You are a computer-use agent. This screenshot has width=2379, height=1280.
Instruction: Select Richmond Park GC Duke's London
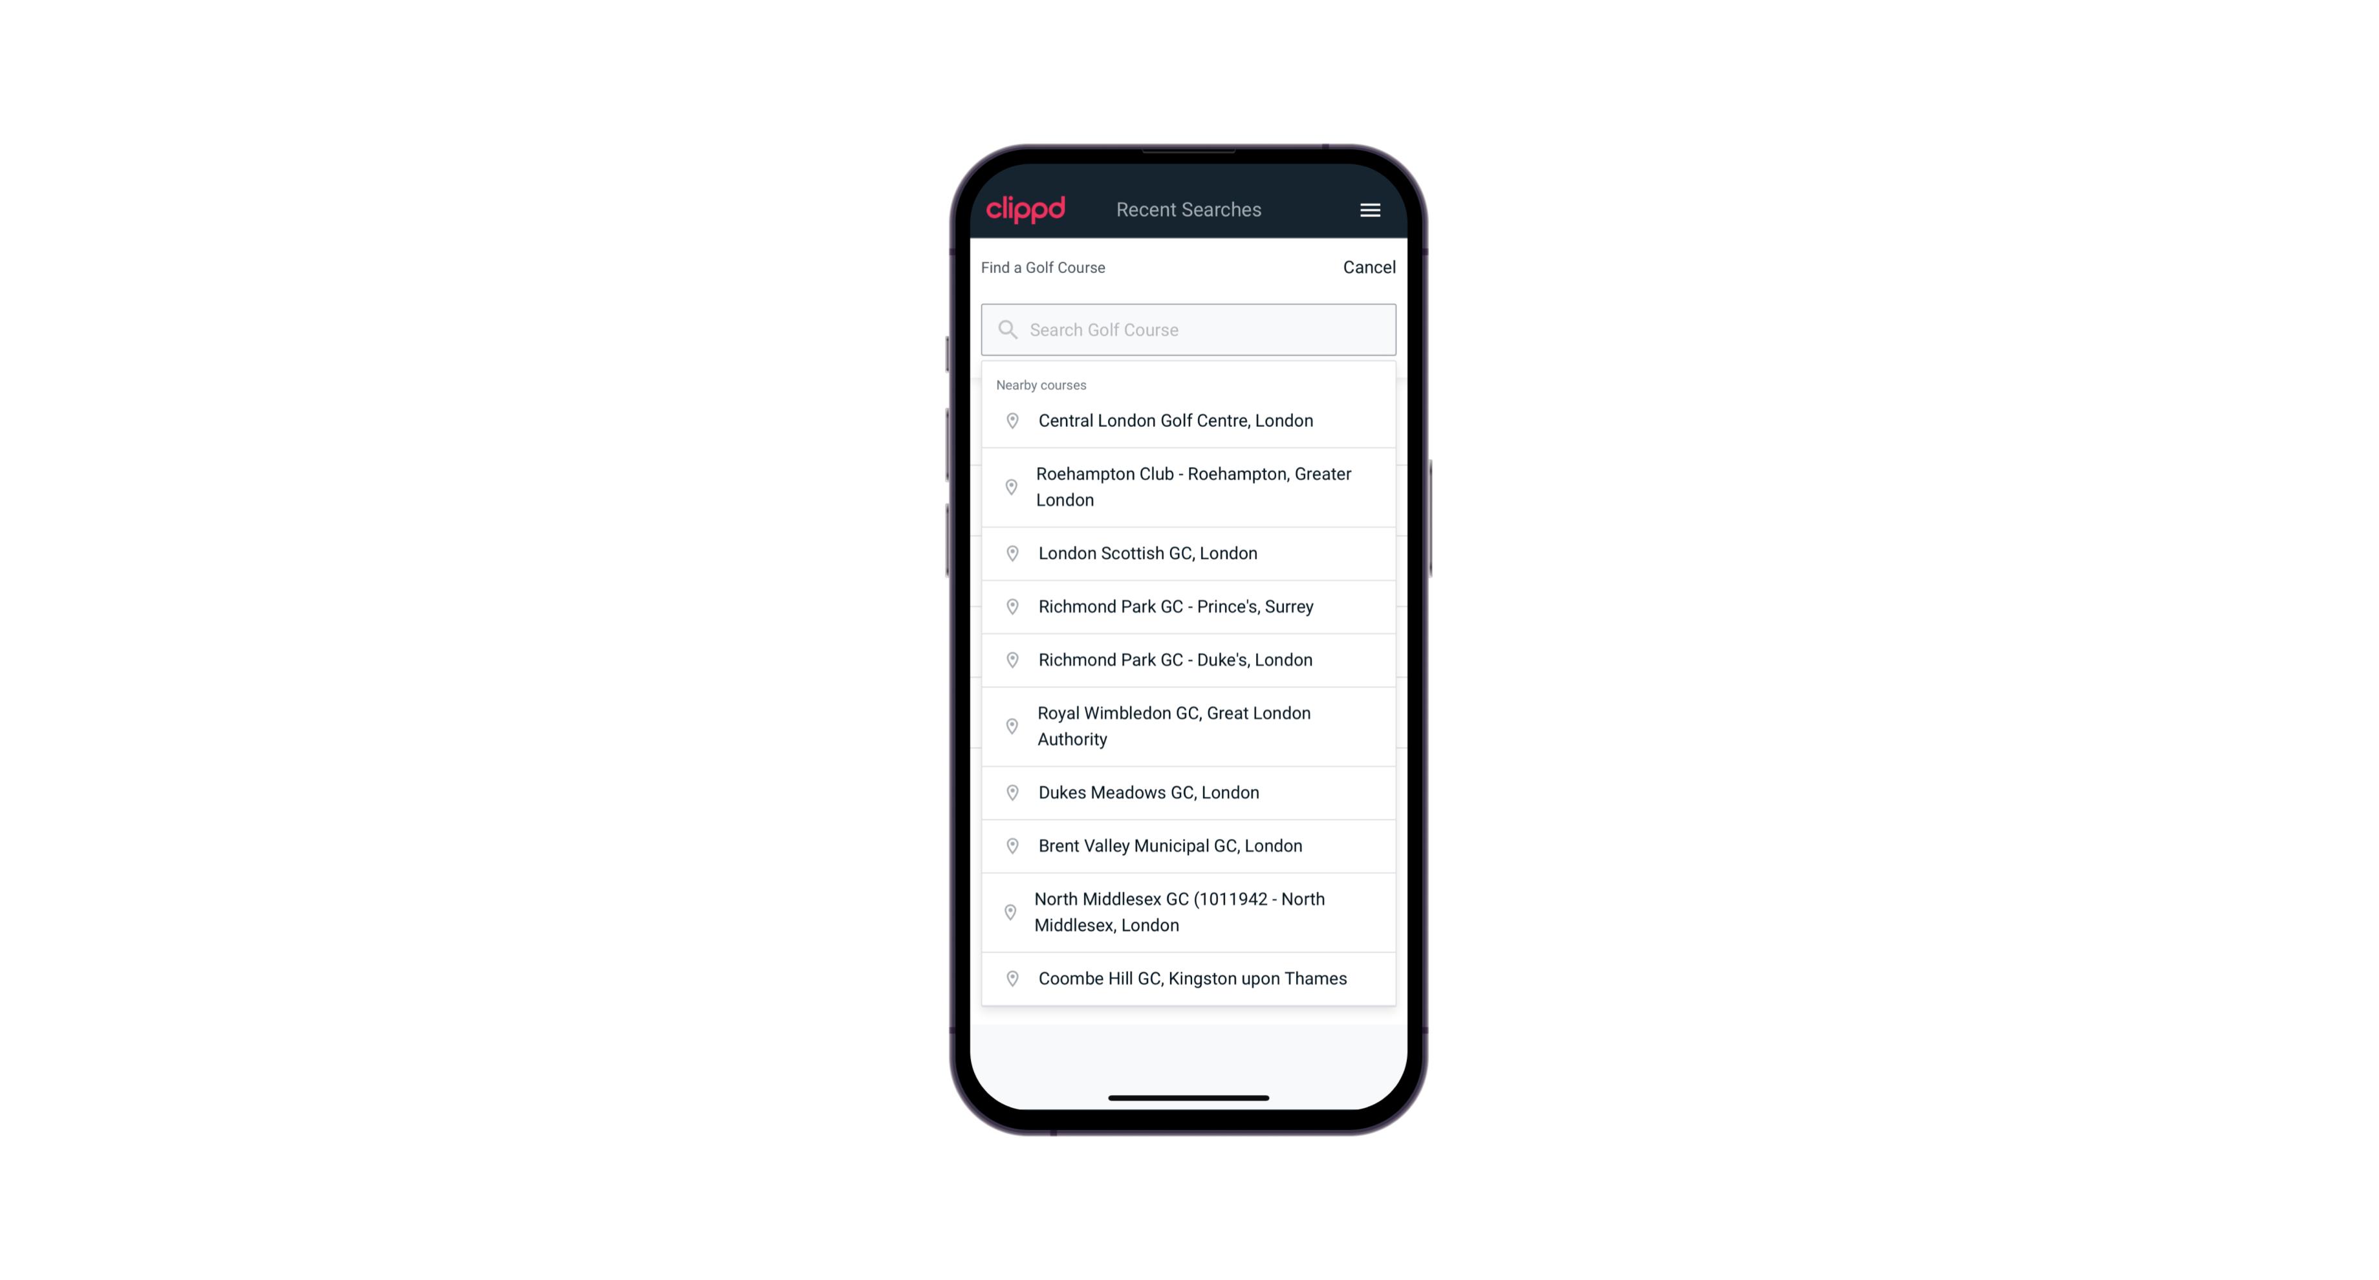pos(1189,659)
